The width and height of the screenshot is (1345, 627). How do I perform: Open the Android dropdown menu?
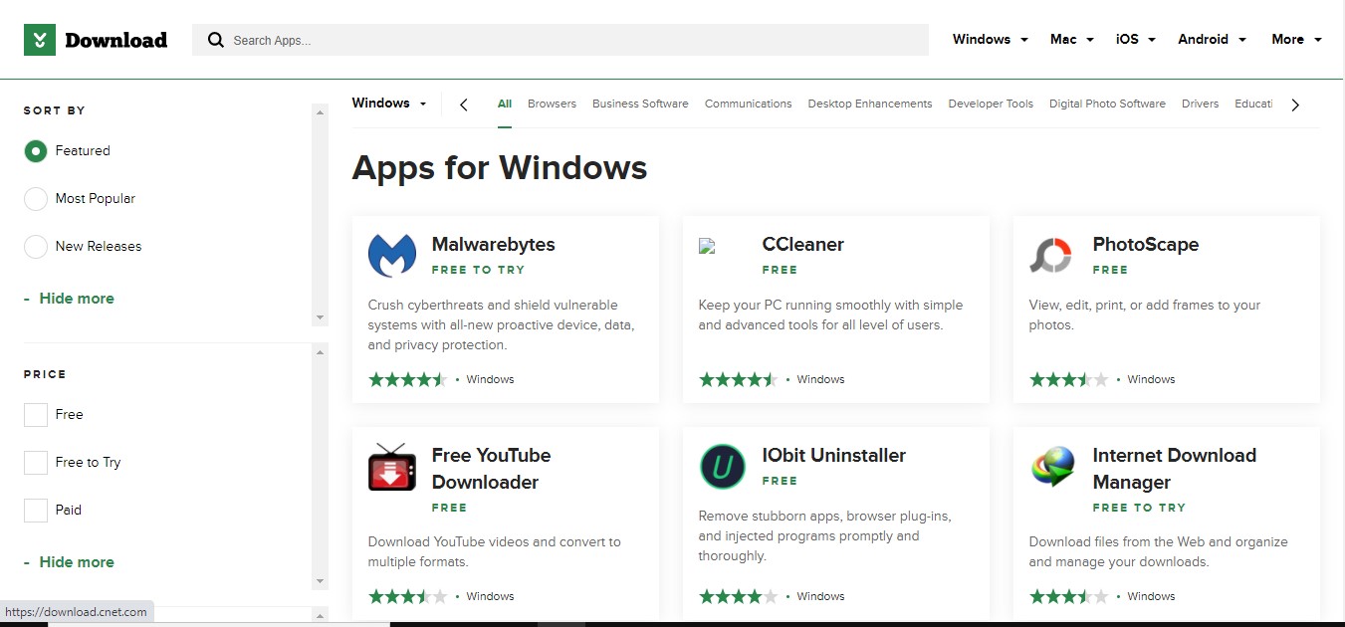click(x=1212, y=40)
